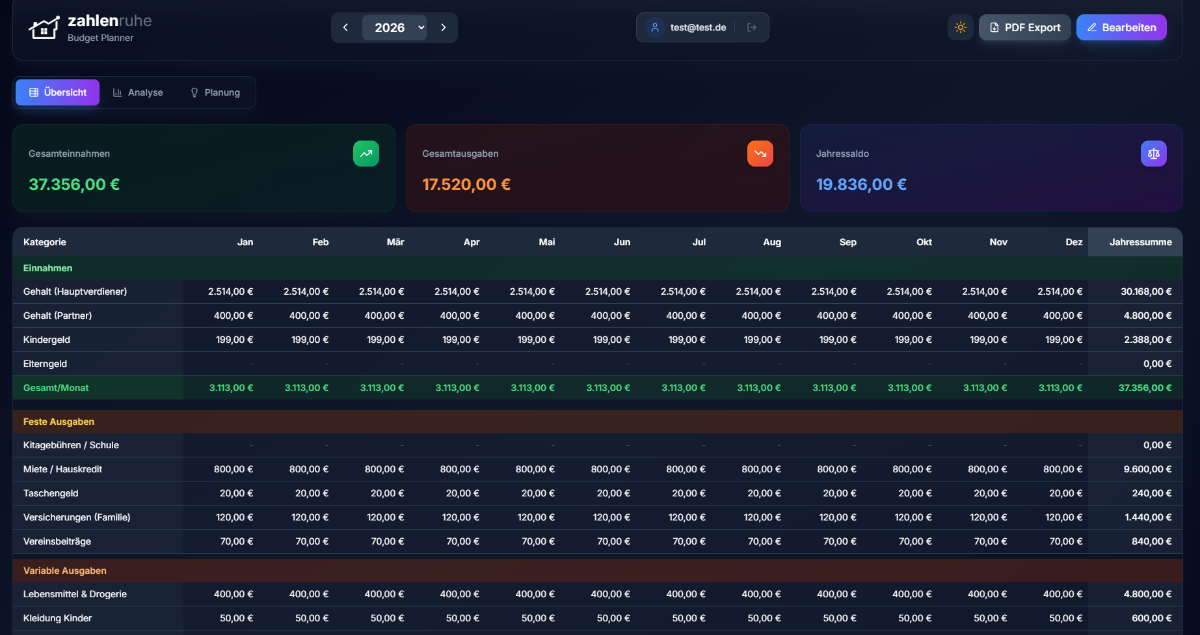Click the chart icon on the Analyse tab
The height and width of the screenshot is (635, 1200).
[x=118, y=92]
